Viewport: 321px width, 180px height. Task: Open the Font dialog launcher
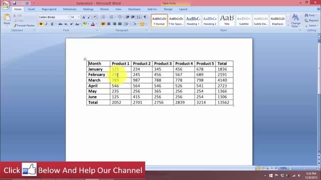97,30
